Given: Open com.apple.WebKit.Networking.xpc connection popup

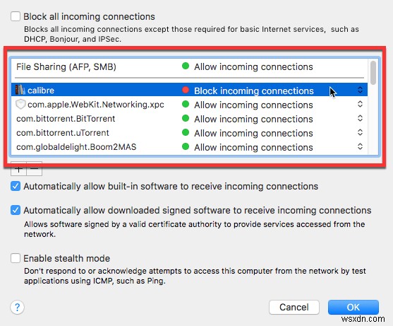Looking at the screenshot, I should (x=360, y=104).
